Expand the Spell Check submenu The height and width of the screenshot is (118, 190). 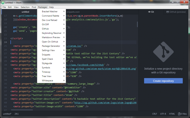point(51,59)
